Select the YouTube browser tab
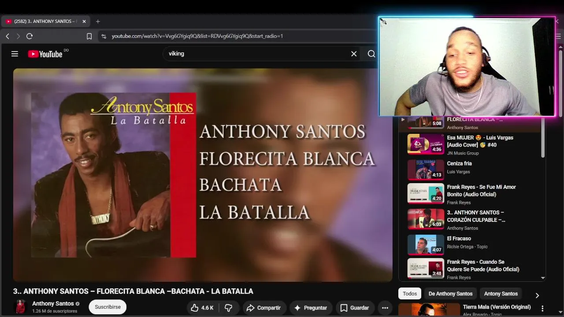Screen dimensions: 564x317 pyautogui.click(x=45, y=21)
